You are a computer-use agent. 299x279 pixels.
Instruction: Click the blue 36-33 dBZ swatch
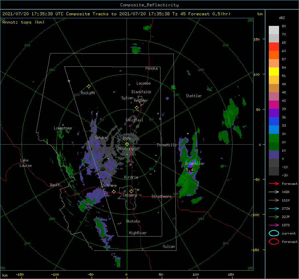[274, 121]
